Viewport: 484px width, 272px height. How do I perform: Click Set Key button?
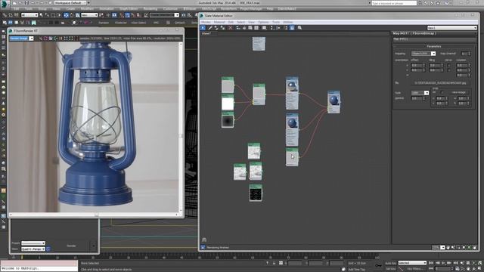390,269
